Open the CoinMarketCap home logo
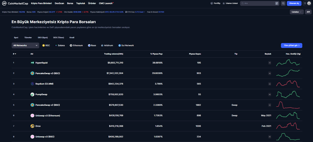This screenshot has height=142, width=313. point(15,3)
